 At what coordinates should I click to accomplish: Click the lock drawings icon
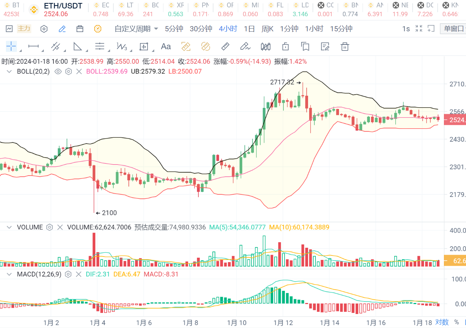click(x=285, y=46)
